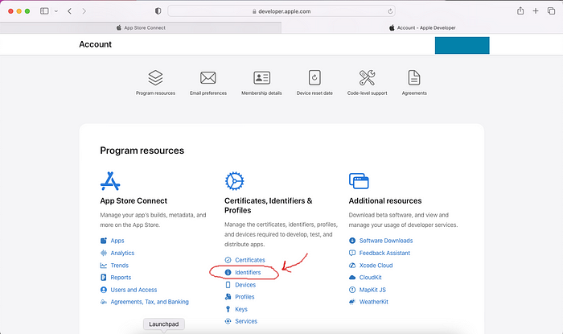Switch to Account - Apple Developer tab

422,27
